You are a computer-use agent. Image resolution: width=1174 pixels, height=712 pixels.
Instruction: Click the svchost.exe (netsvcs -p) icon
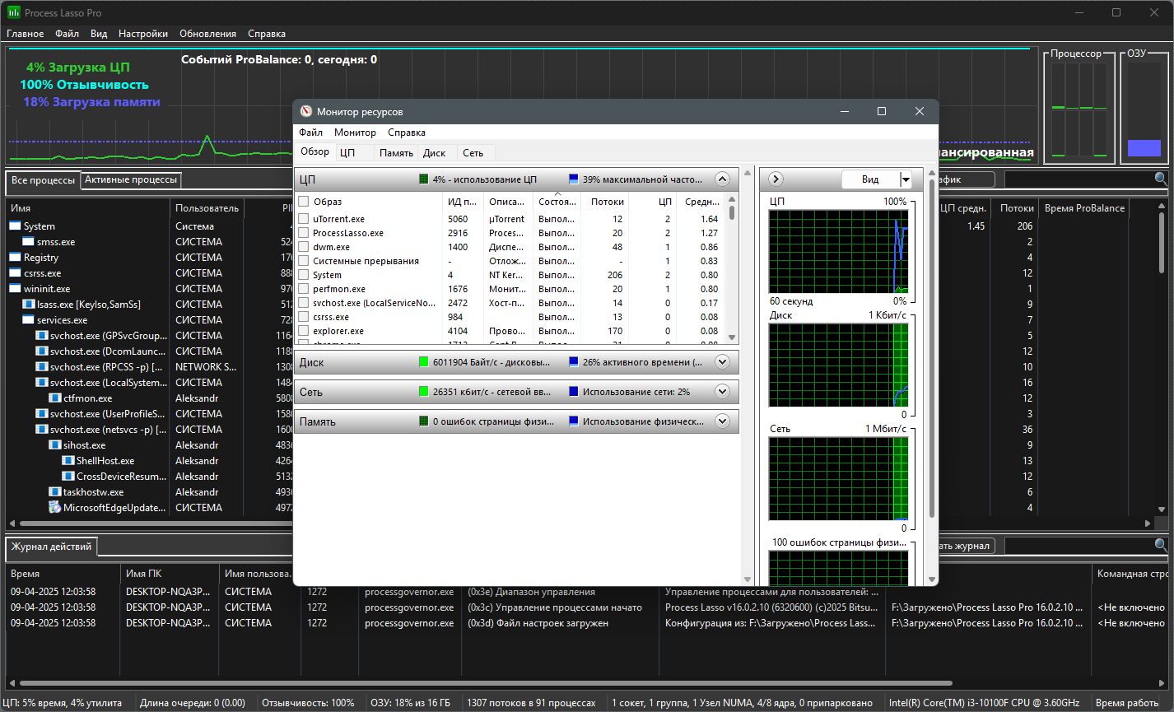41,429
